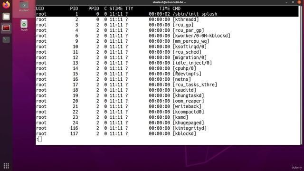Click the [kdevtmpfs] process entry
The height and width of the screenshot is (171, 304).
coord(187,74)
